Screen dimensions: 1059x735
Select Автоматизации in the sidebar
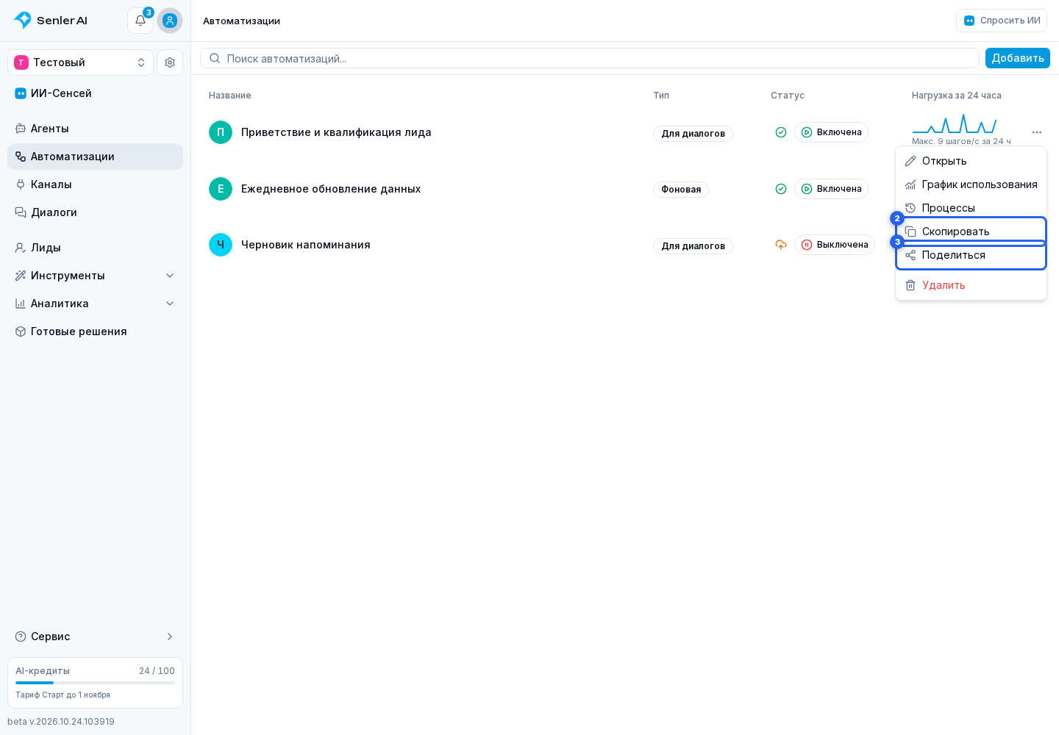[x=95, y=157]
